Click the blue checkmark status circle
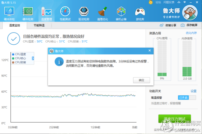202x134 pixels. click(x=14, y=39)
